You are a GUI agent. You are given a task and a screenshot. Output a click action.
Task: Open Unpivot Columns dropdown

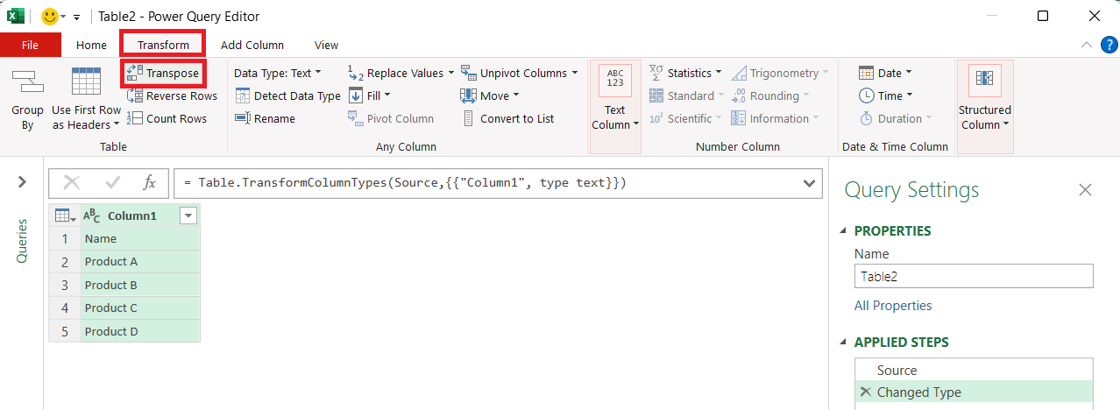519,74
